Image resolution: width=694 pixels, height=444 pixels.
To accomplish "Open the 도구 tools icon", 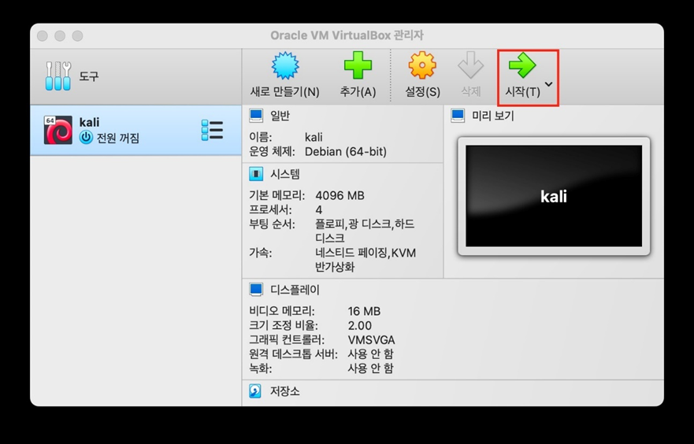I will pyautogui.click(x=58, y=76).
